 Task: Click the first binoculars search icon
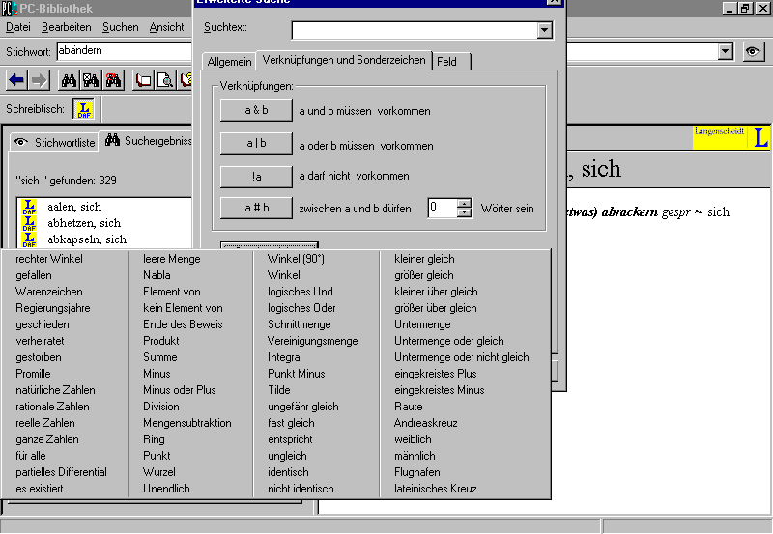(69, 80)
